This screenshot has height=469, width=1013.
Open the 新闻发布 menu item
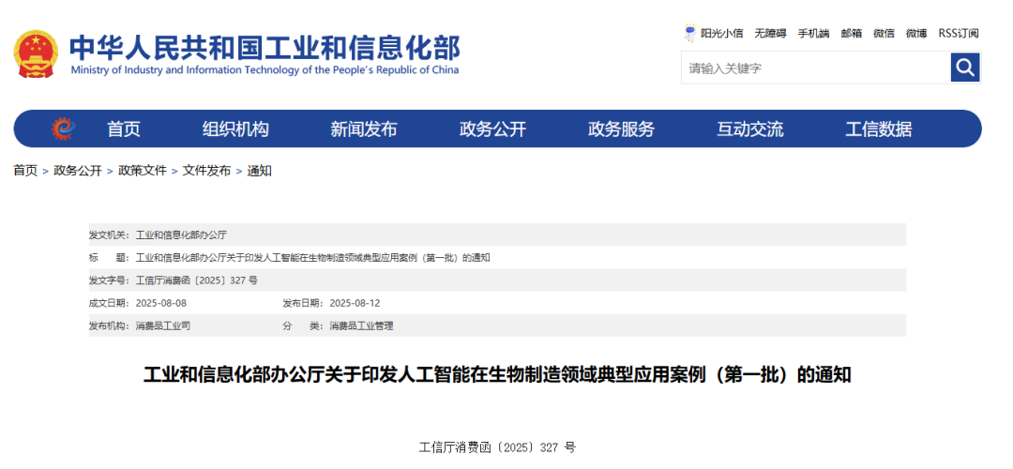pos(364,129)
